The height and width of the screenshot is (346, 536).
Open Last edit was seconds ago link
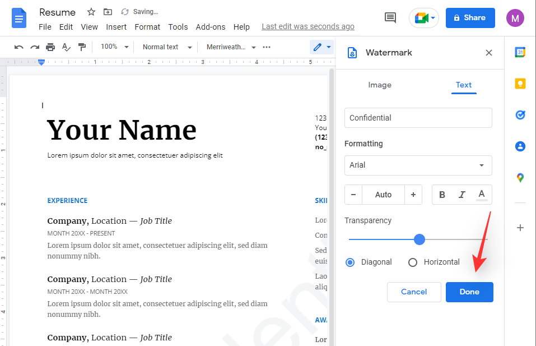(307, 27)
